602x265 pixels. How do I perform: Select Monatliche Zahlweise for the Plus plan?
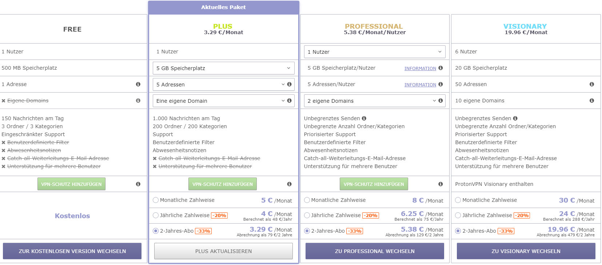156,200
